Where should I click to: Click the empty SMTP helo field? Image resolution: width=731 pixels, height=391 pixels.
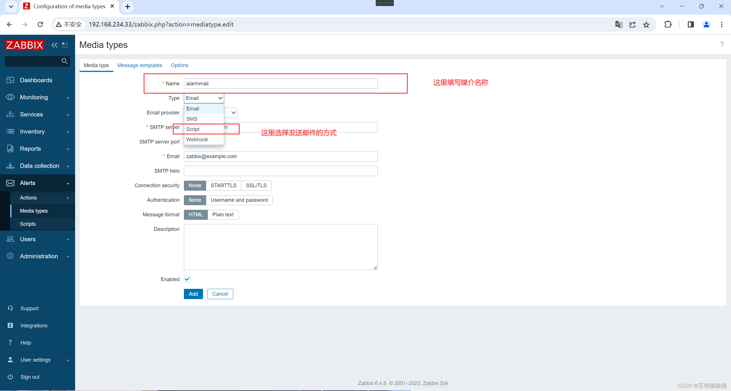[x=281, y=171]
